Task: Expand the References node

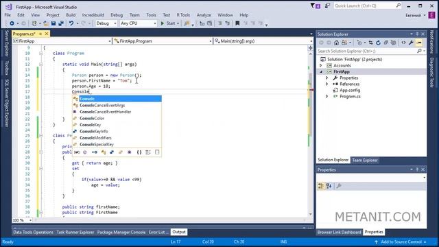Action: [x=327, y=84]
